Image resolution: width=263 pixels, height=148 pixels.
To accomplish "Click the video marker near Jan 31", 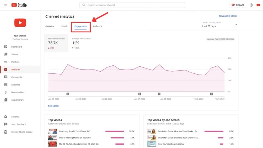I will (x=159, y=94).
